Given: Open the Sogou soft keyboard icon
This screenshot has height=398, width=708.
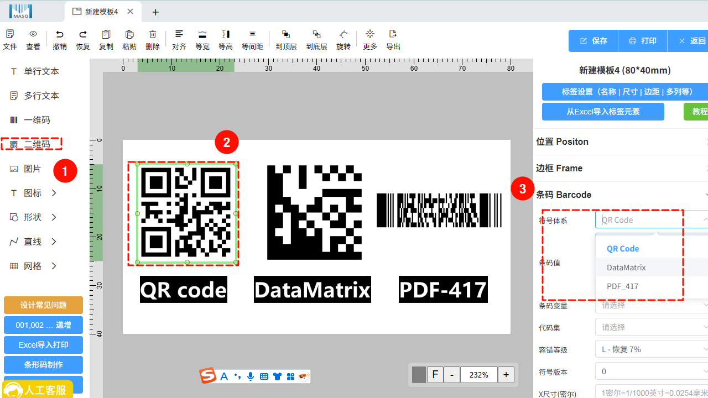Looking at the screenshot, I should click(264, 376).
